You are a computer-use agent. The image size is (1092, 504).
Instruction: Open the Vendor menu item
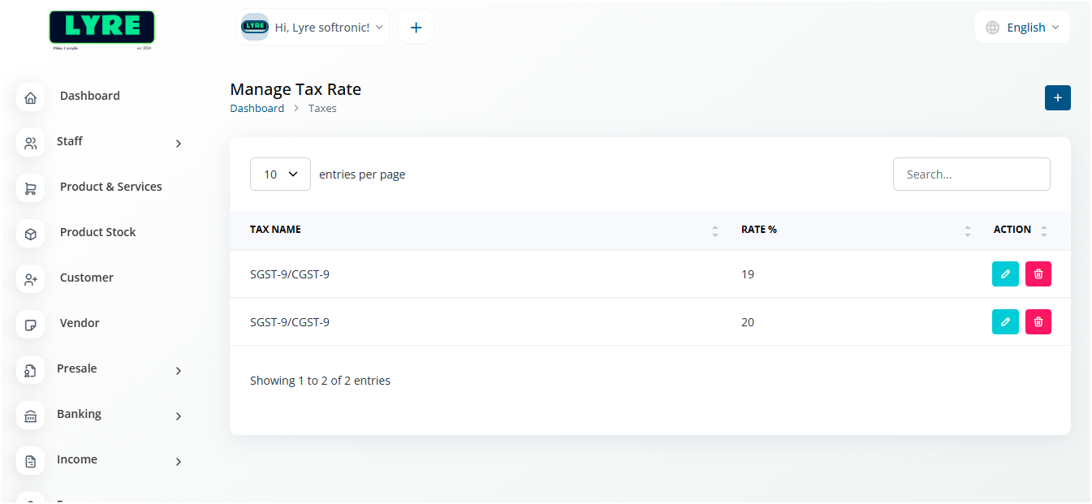pyautogui.click(x=80, y=323)
